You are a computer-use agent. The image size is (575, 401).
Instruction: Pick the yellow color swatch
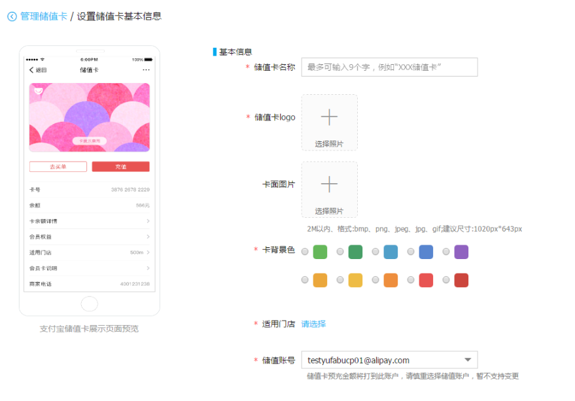(x=355, y=280)
